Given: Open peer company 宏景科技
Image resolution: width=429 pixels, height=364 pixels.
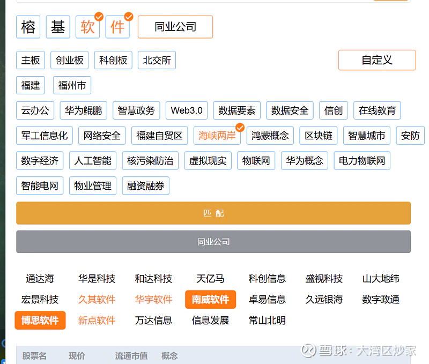Looking at the screenshot, I should [40, 300].
